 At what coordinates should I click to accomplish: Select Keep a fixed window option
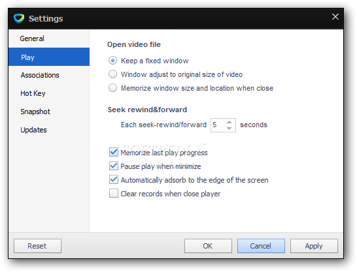[x=112, y=61]
